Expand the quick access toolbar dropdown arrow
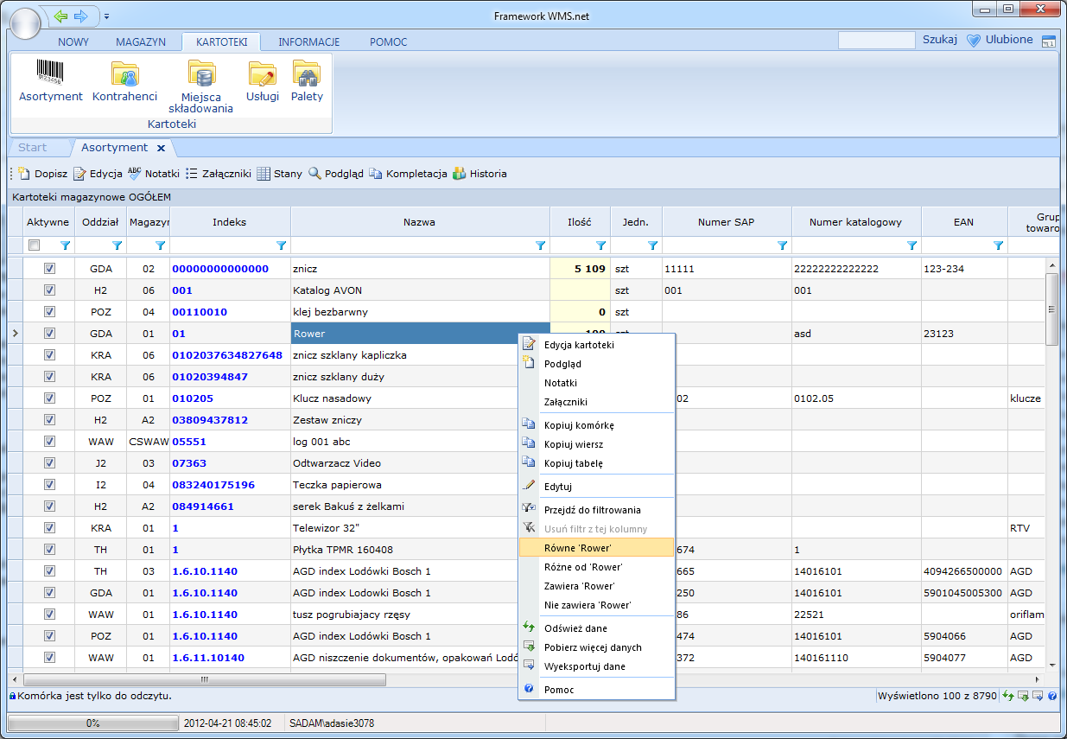 (x=106, y=16)
